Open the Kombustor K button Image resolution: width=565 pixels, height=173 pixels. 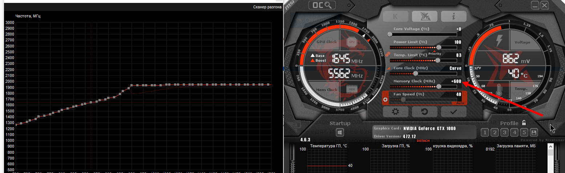(x=395, y=16)
